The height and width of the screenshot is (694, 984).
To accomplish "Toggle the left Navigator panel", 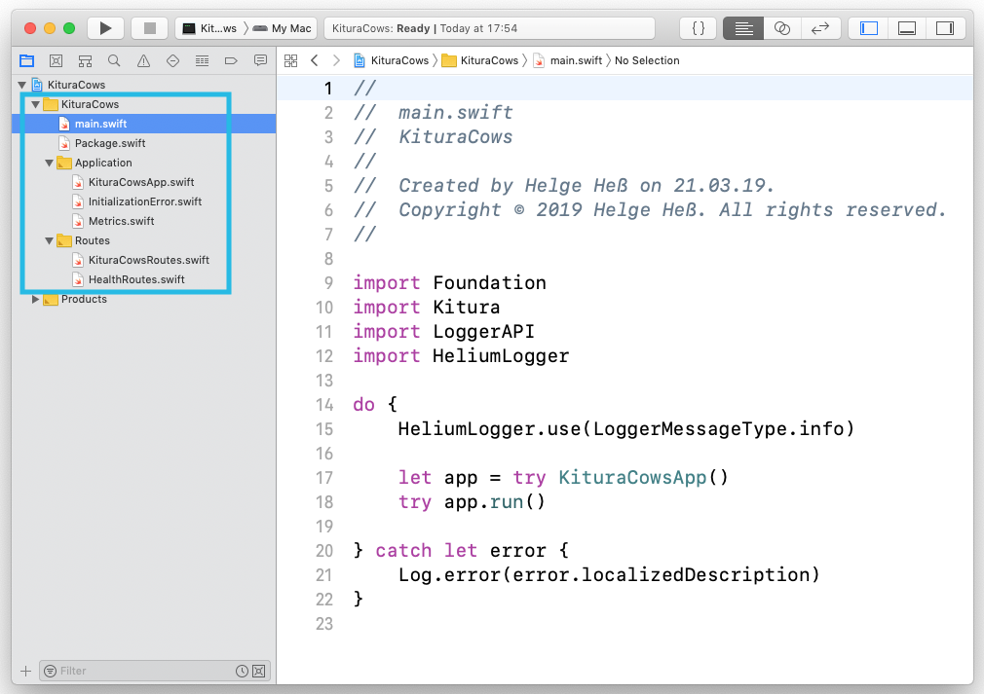I will [868, 28].
